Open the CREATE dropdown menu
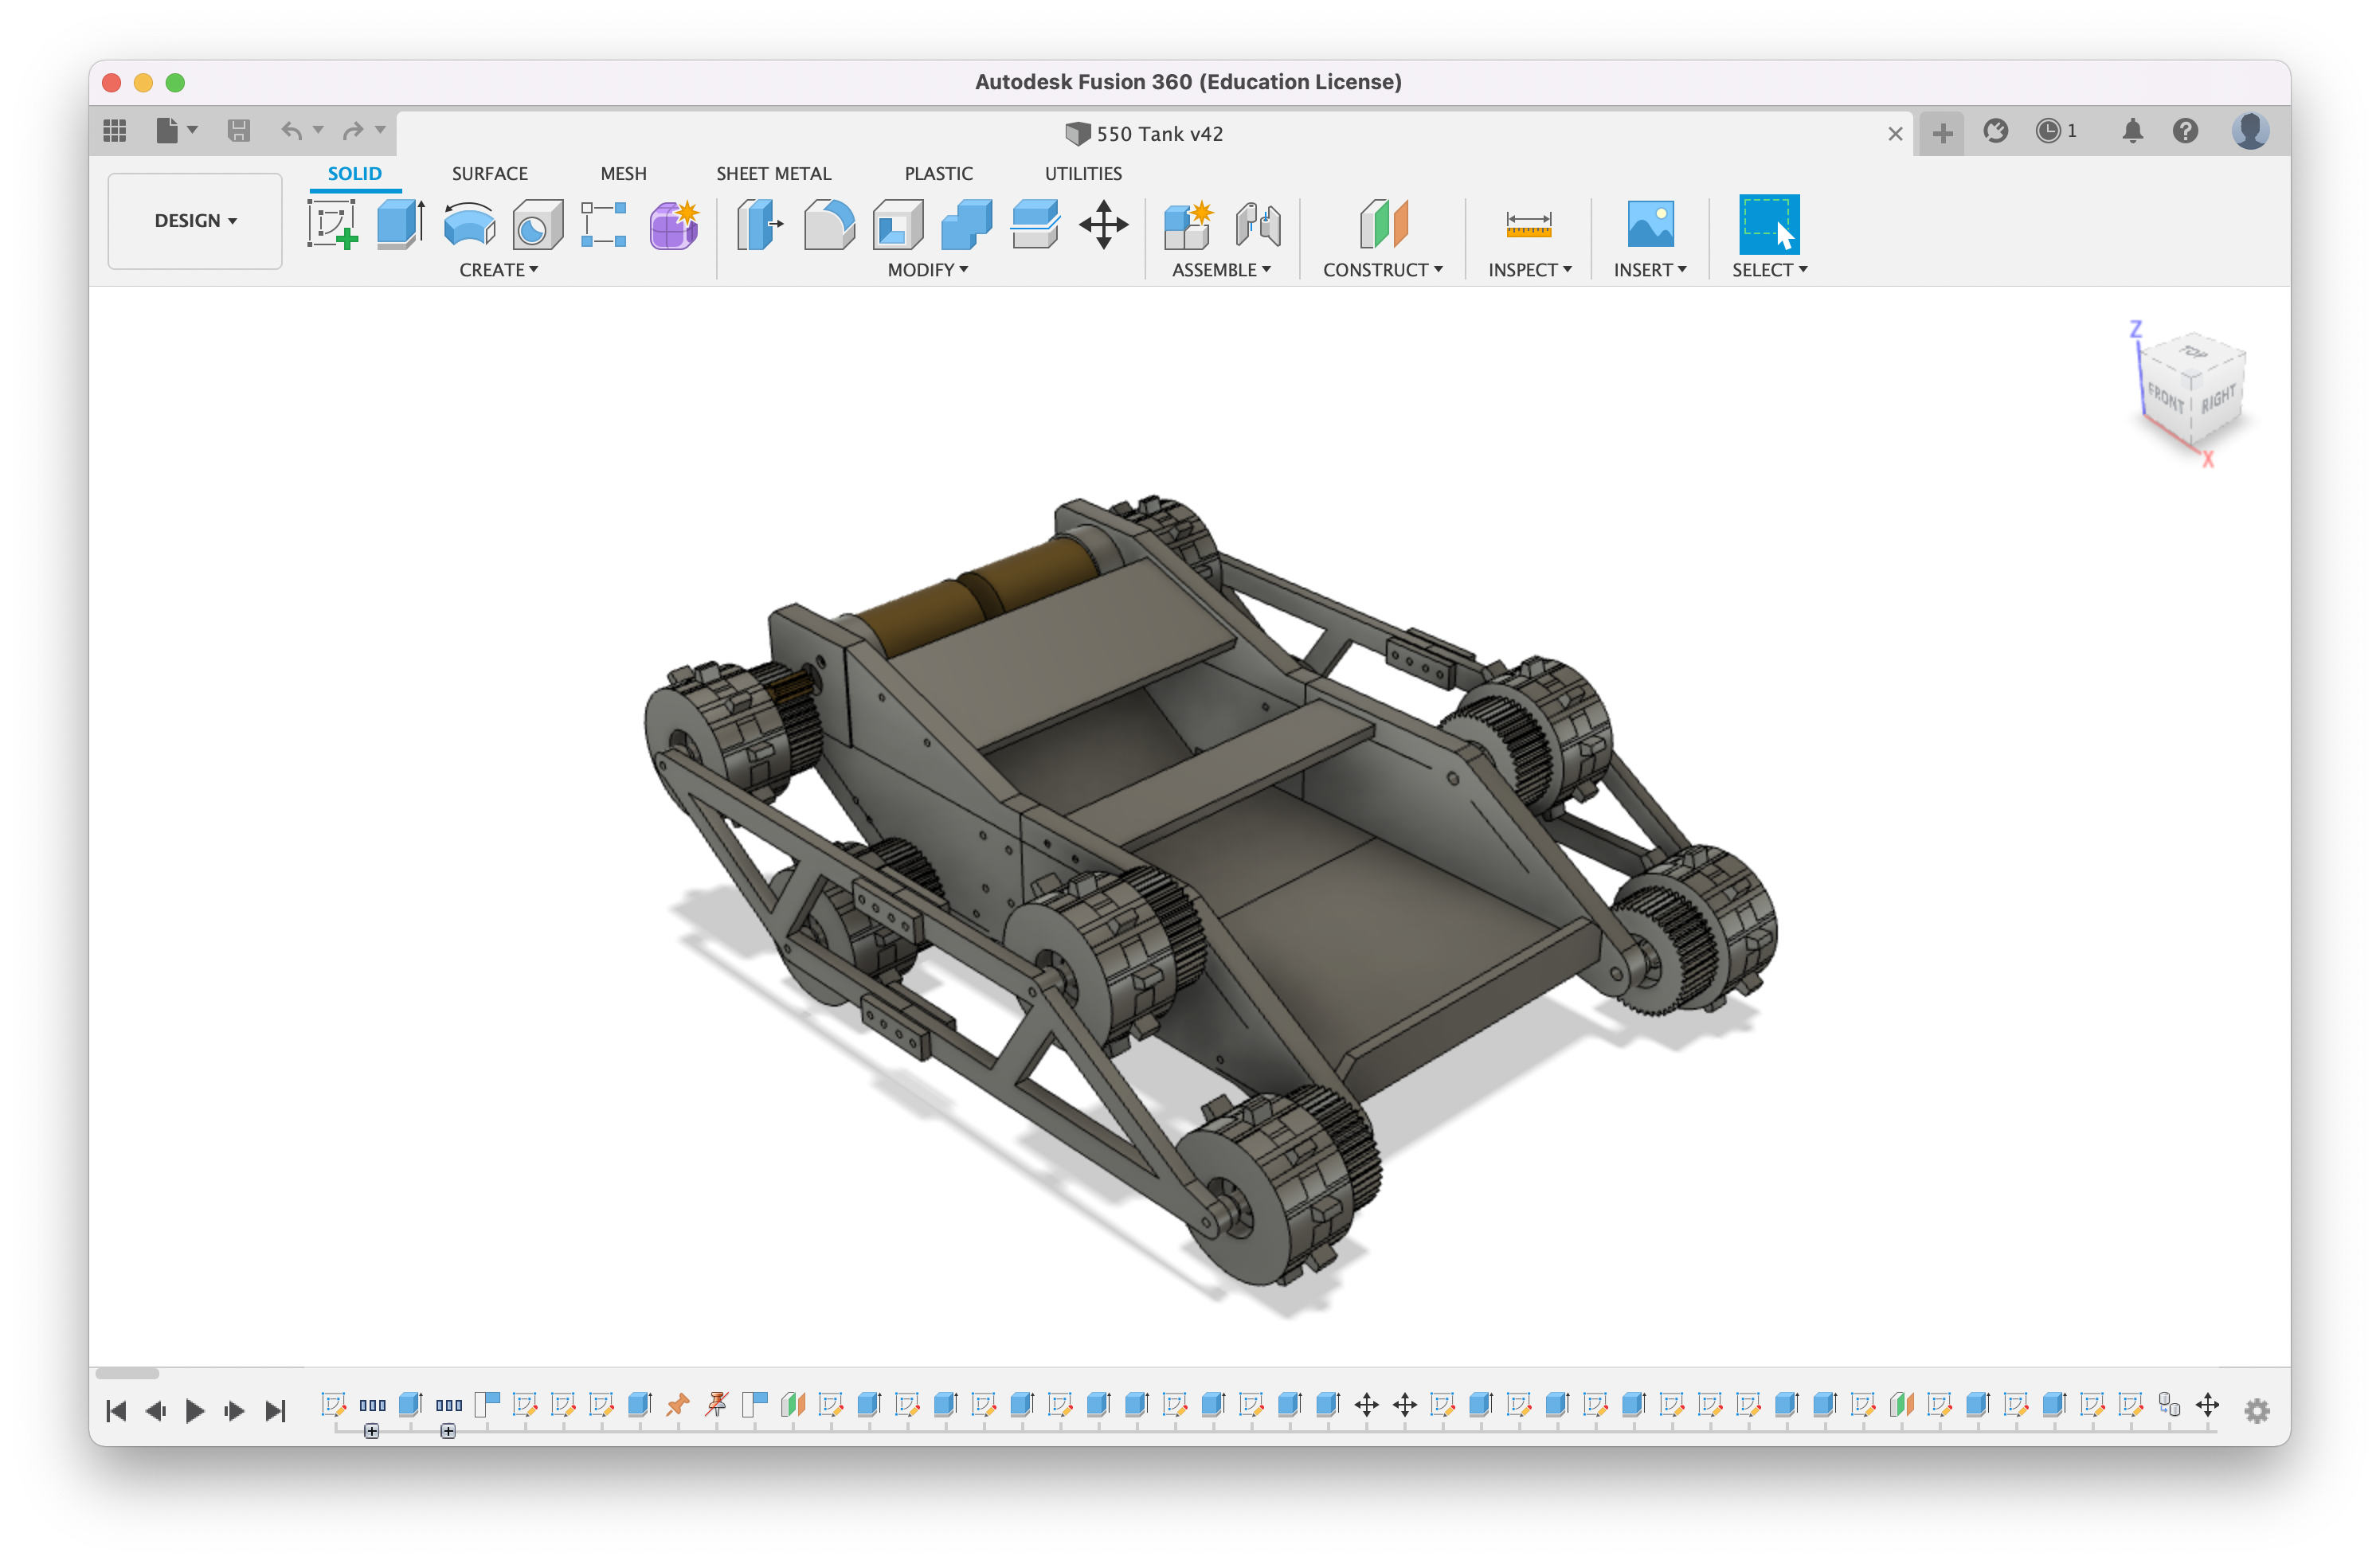 498,270
